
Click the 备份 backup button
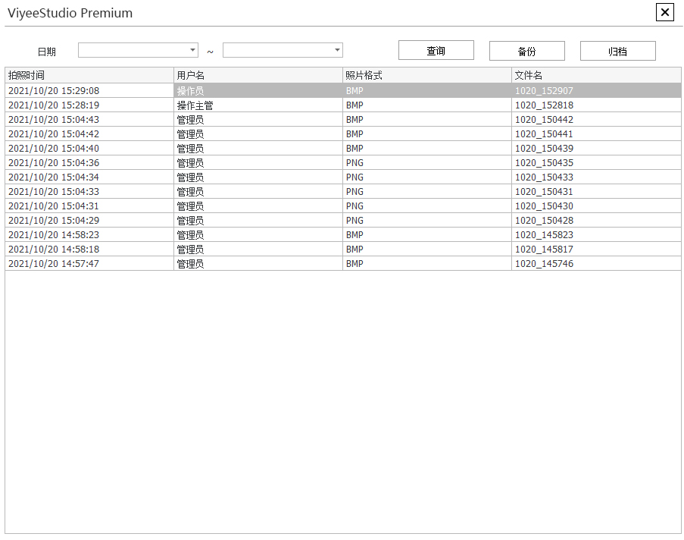click(x=526, y=51)
